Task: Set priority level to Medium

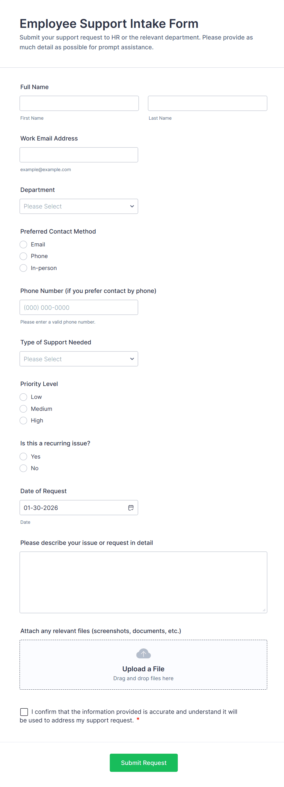Action: (23, 409)
